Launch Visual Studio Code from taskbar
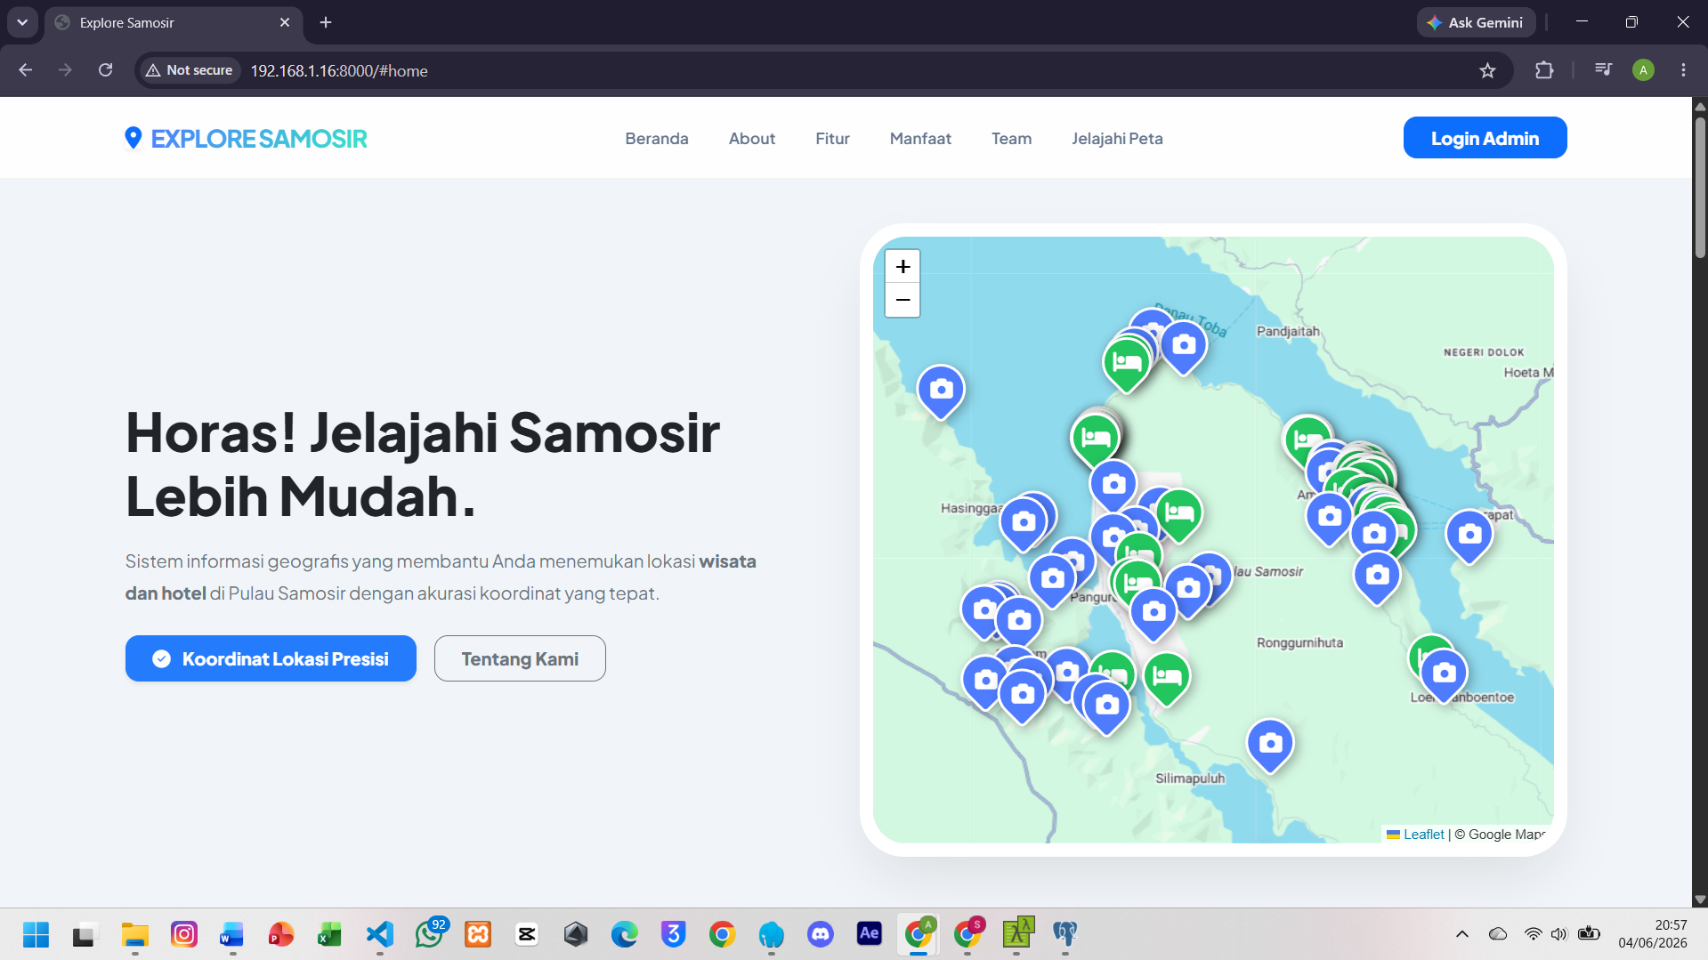This screenshot has width=1708, height=960. coord(380,934)
